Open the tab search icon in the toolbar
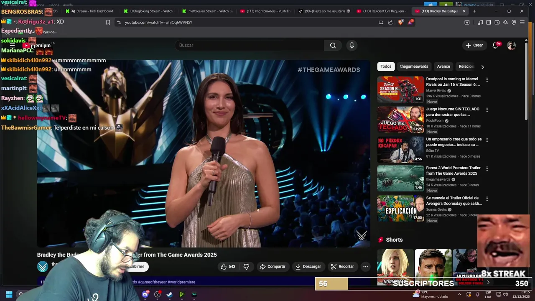 click(467, 22)
